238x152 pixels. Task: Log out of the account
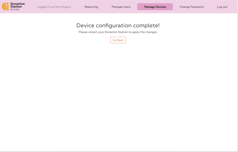222,7
